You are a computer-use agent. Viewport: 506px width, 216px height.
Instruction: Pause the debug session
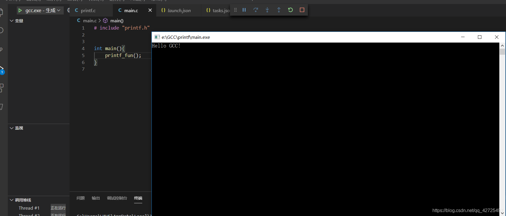pos(244,10)
